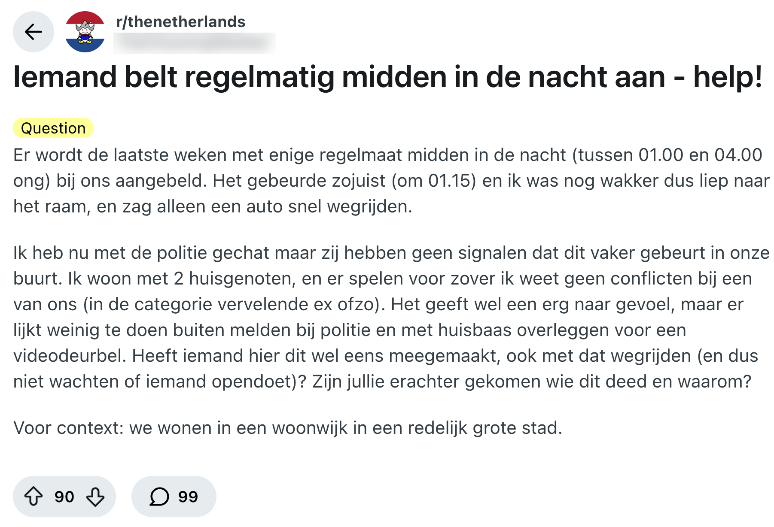Click the vote score number 90

coord(64,497)
